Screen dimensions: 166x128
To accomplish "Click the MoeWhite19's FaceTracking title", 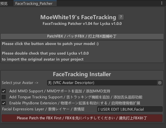I will click(x=78, y=17).
